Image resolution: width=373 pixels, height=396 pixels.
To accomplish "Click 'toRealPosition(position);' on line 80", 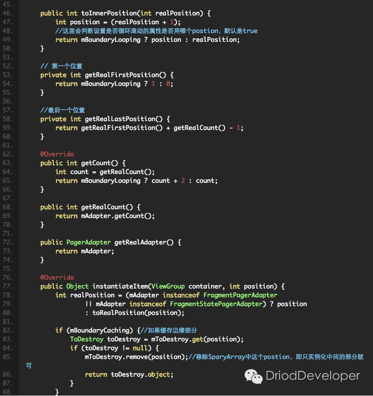I will tap(138, 313).
